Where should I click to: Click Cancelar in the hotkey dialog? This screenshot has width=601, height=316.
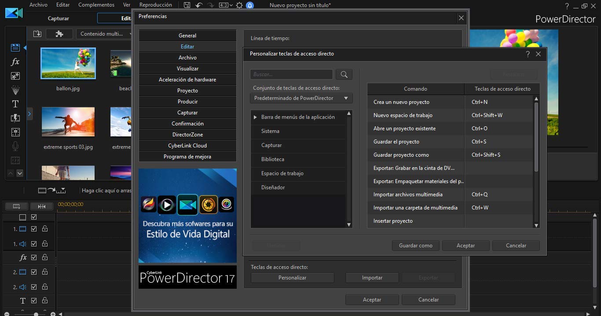point(516,246)
